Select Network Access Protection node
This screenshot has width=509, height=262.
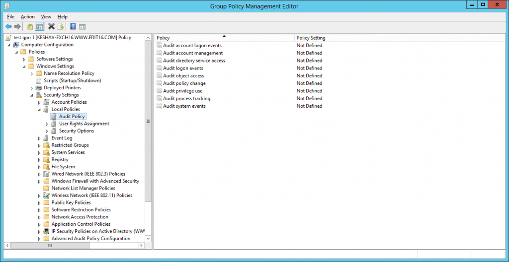[80, 217]
